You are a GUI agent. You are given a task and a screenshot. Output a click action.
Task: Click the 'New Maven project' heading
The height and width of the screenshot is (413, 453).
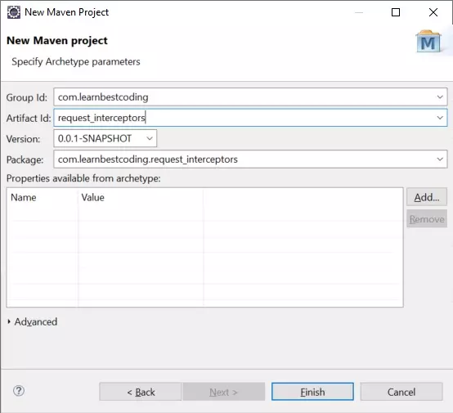[x=57, y=40]
